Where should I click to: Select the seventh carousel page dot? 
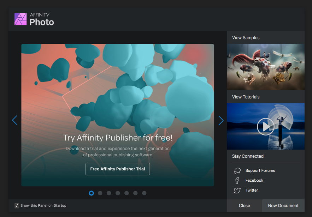click(x=144, y=193)
